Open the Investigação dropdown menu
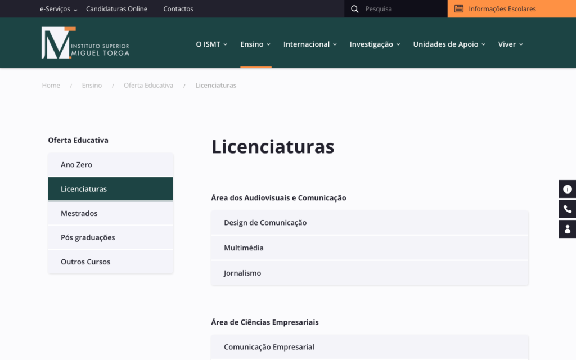The image size is (576, 360). (x=375, y=44)
